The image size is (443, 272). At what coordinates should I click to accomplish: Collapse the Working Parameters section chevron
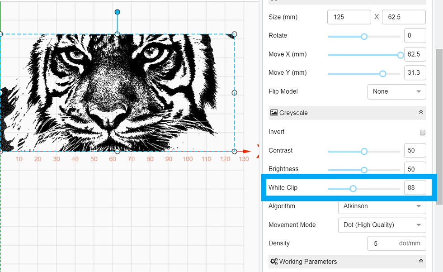point(421,261)
